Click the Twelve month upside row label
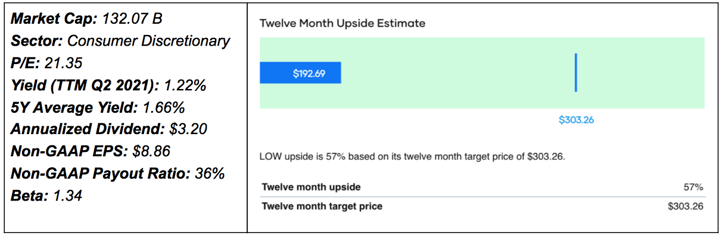 tap(311, 187)
